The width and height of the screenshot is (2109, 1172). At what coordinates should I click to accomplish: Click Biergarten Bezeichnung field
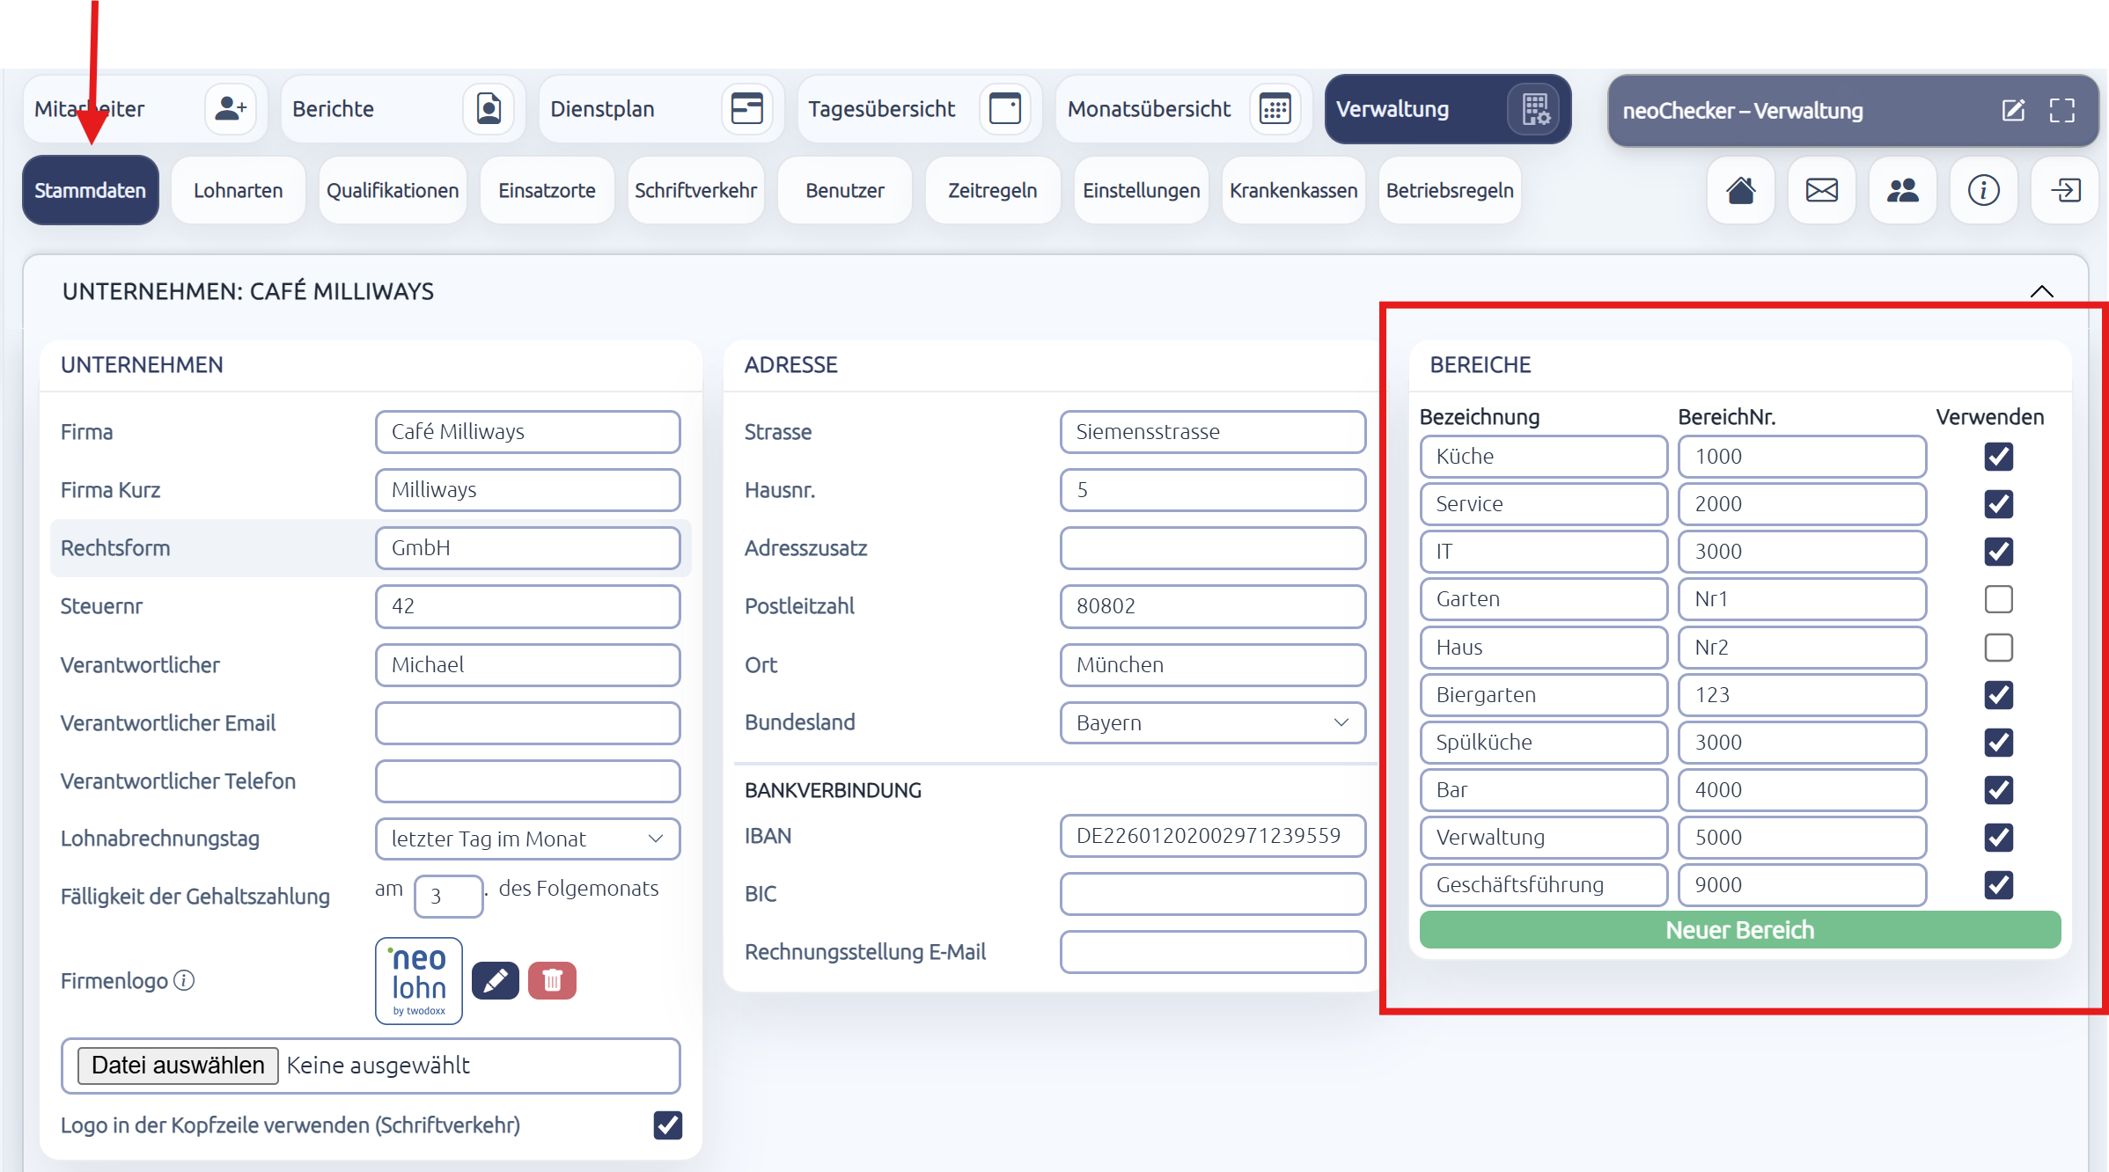pos(1543,695)
